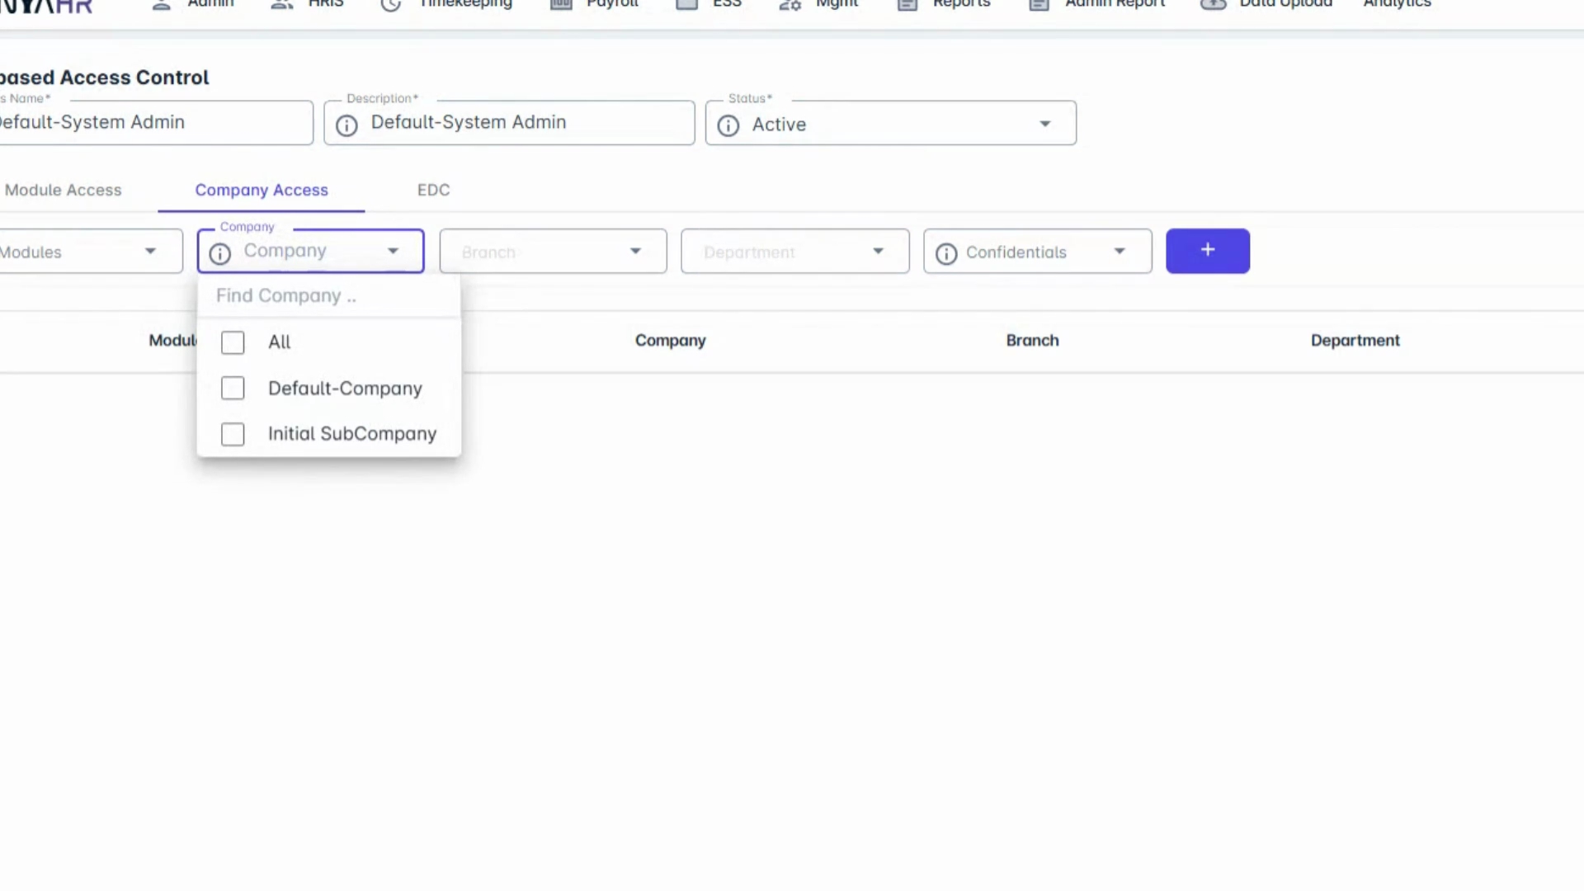Viewport: 1584px width, 891px height.
Task: Enable the Initial SubCompany checkbox
Action: (233, 434)
